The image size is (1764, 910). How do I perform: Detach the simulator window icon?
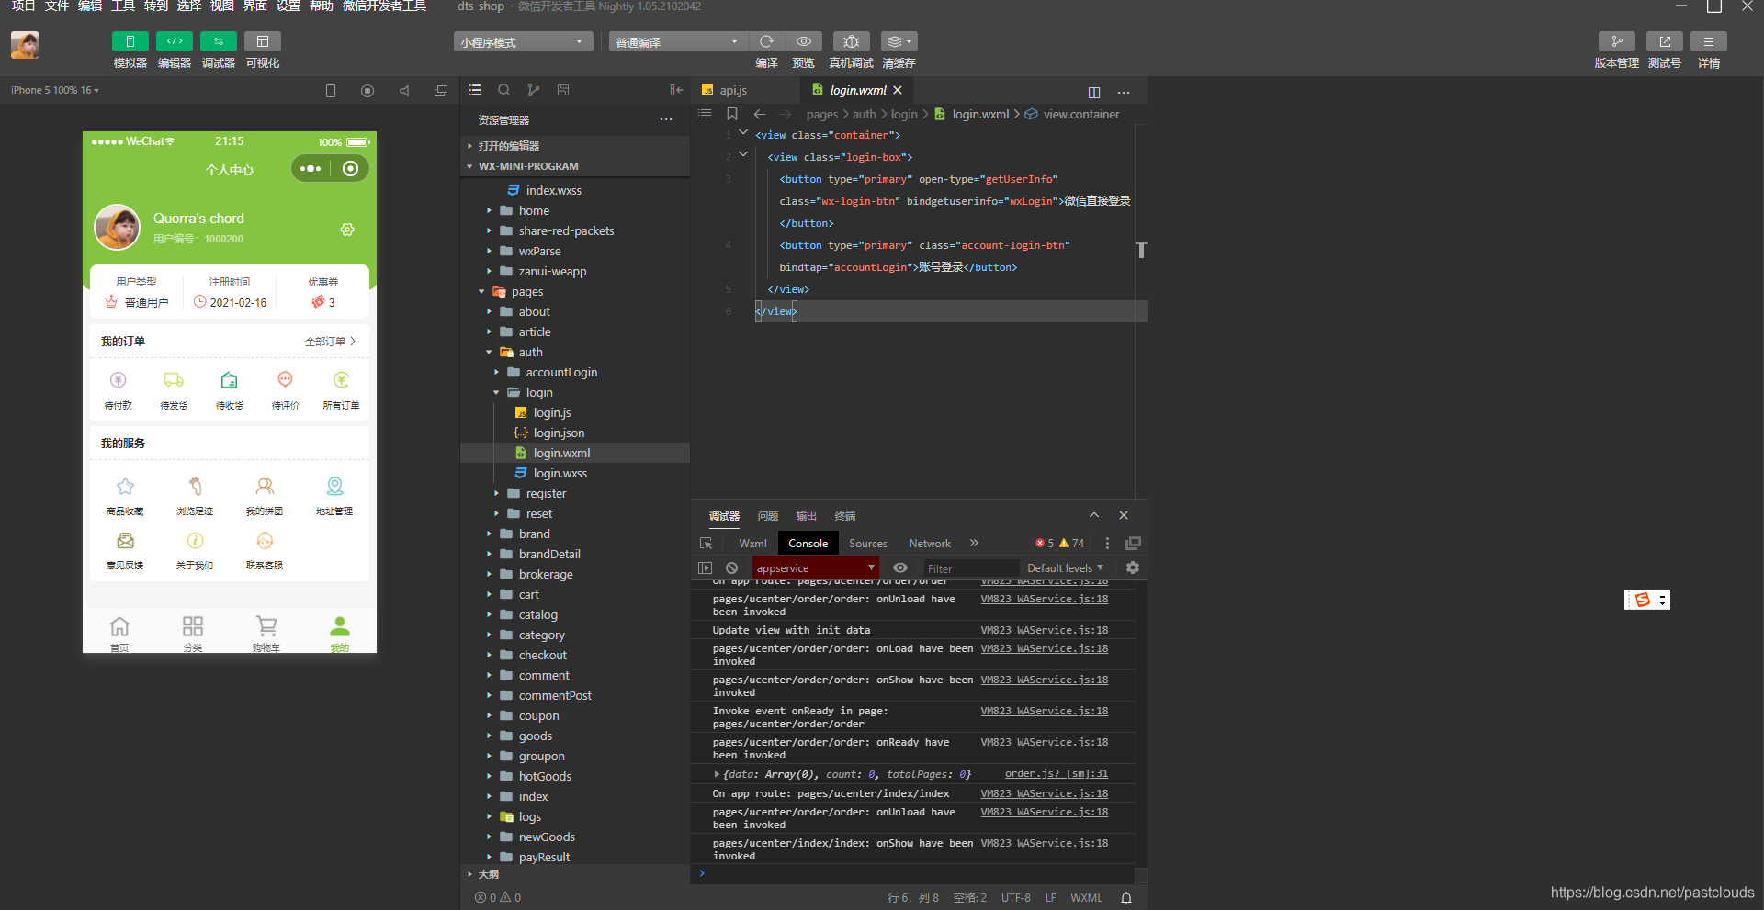(x=441, y=91)
